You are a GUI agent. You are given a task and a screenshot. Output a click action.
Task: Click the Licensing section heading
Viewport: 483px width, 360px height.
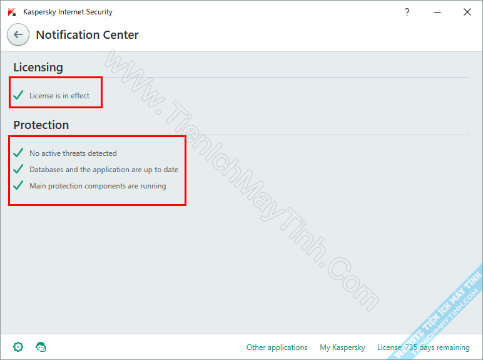coord(38,67)
